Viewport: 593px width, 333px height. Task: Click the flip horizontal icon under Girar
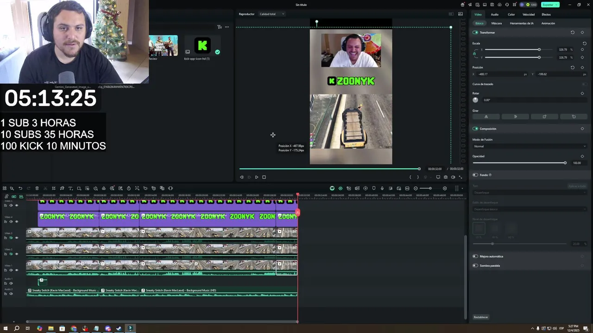(x=486, y=117)
